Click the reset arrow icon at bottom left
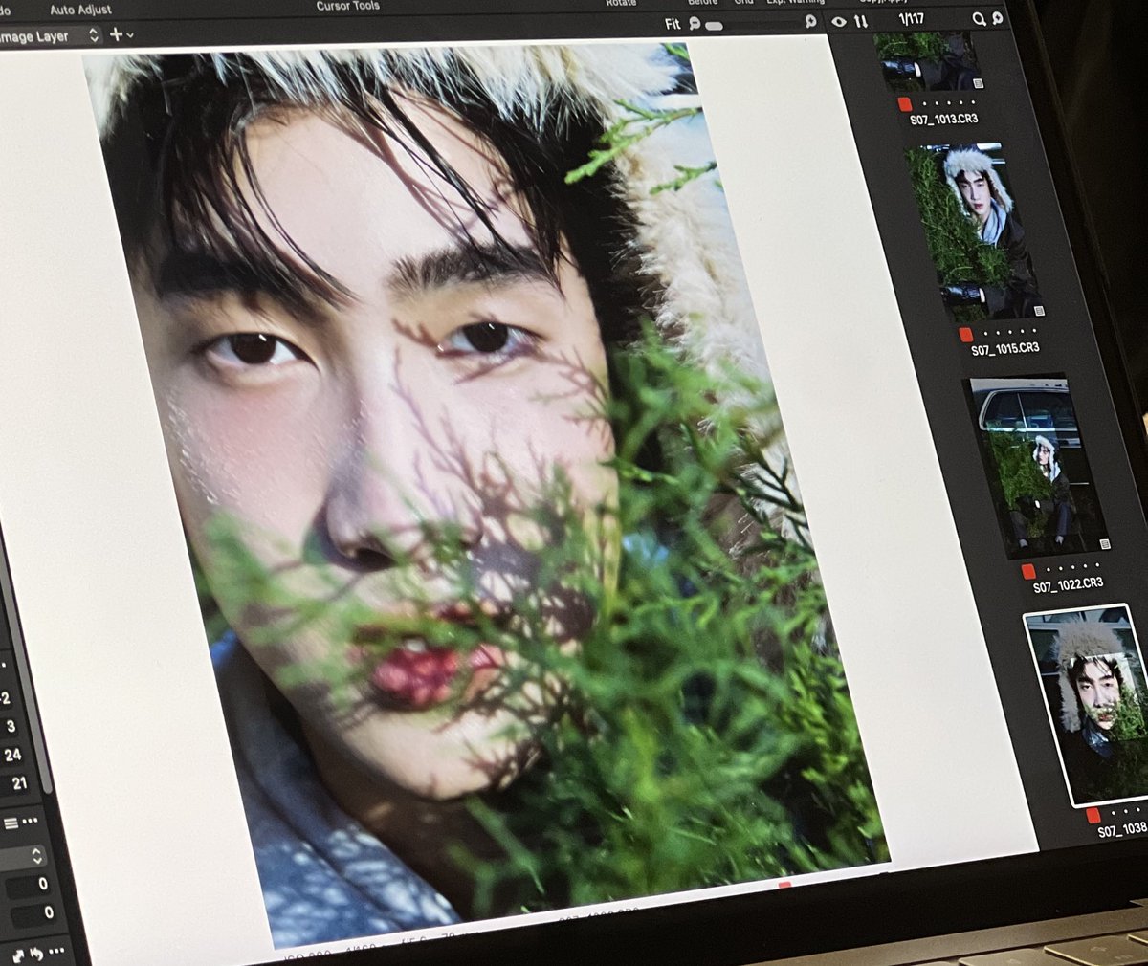The height and width of the screenshot is (966, 1148). (x=38, y=954)
